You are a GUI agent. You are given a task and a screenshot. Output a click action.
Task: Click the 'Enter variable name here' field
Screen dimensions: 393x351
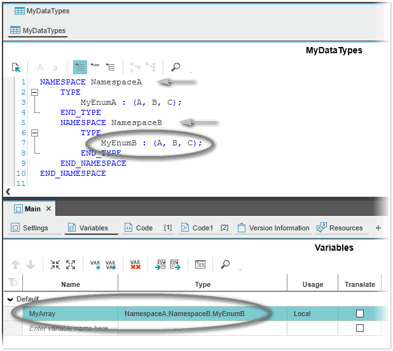(69, 328)
